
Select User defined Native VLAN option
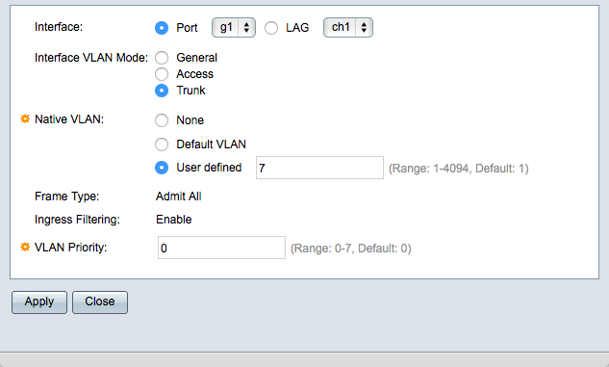(162, 168)
